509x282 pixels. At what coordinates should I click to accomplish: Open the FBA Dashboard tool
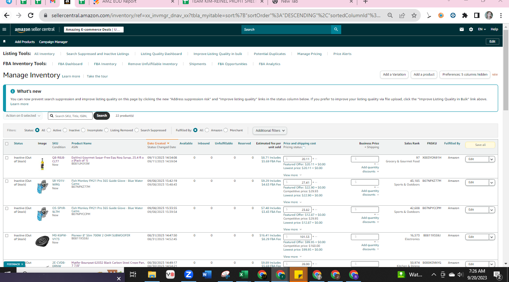pos(70,64)
